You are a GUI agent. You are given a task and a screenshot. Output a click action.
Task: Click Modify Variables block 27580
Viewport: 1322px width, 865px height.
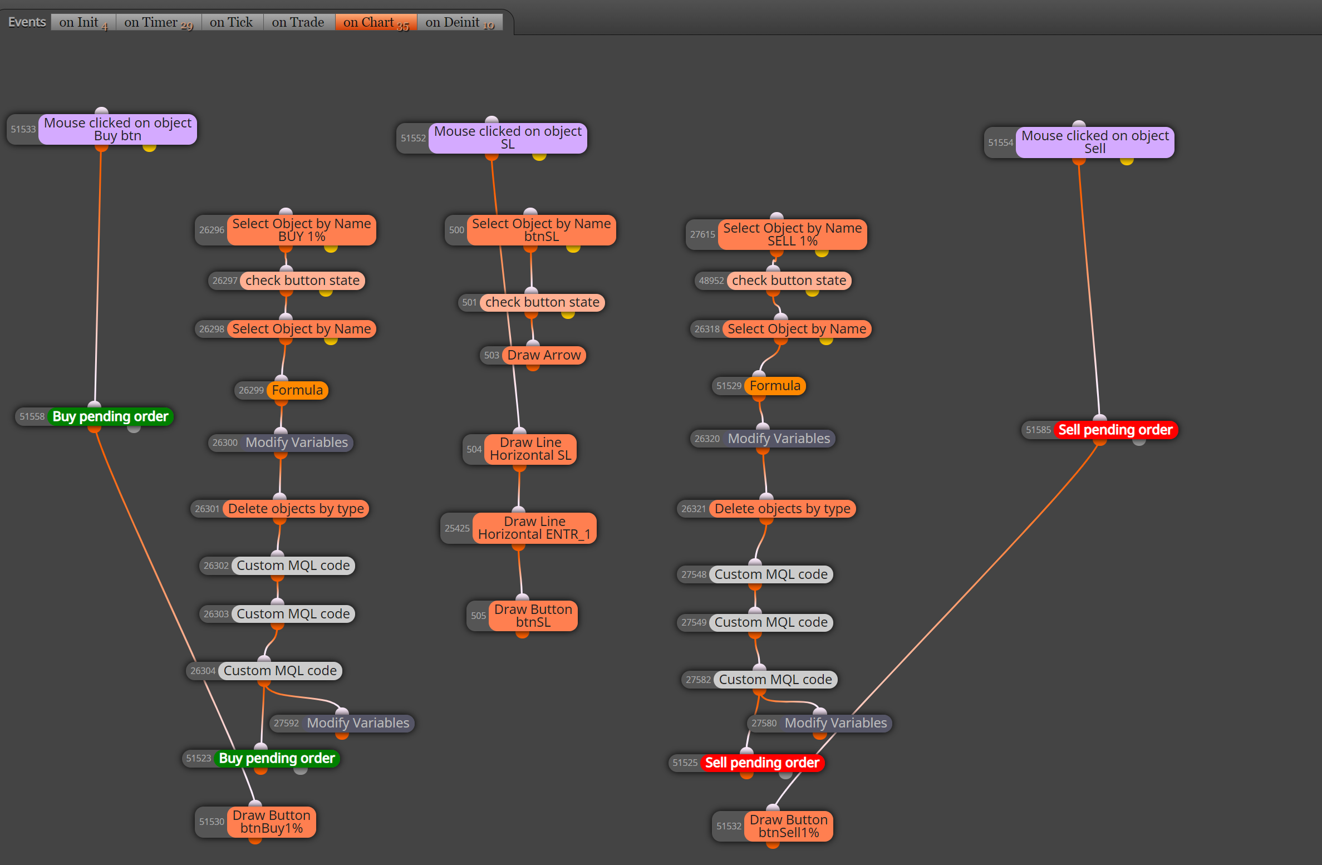(x=836, y=723)
